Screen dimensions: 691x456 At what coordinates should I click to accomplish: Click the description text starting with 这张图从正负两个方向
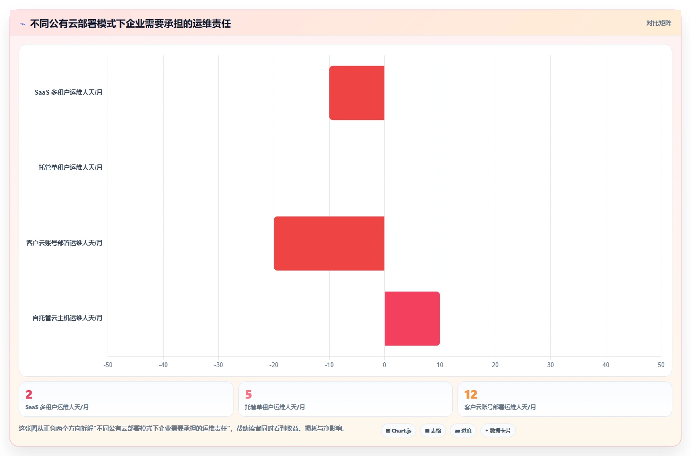[x=182, y=429]
